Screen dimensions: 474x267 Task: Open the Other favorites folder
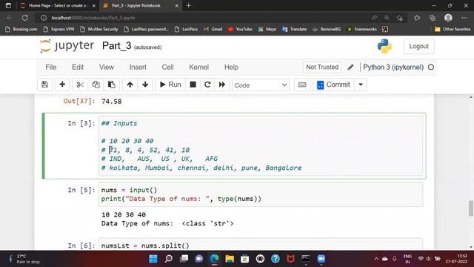pos(453,29)
